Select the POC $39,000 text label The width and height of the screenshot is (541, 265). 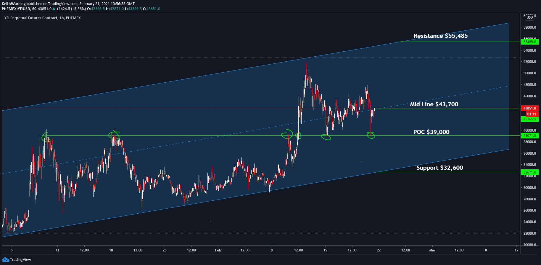pos(431,132)
